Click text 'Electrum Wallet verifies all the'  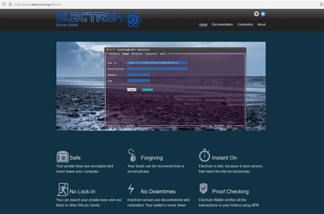click(222, 200)
